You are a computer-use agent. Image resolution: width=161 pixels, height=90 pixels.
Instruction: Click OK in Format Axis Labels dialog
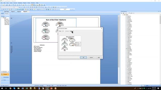pyautogui.click(x=84, y=57)
